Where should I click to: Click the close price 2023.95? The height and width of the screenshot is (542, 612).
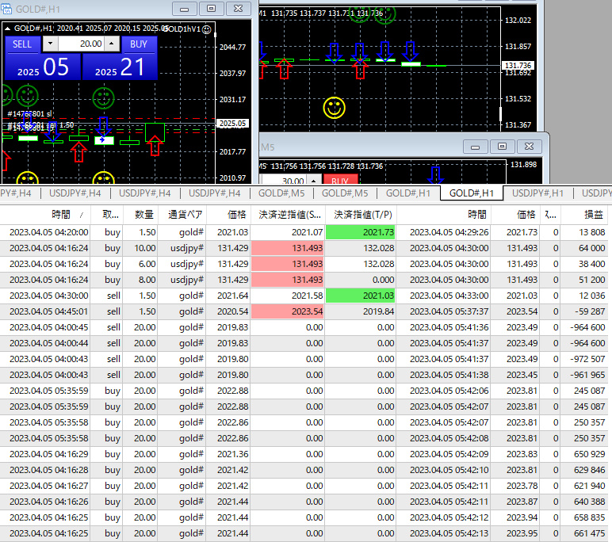coord(522,533)
